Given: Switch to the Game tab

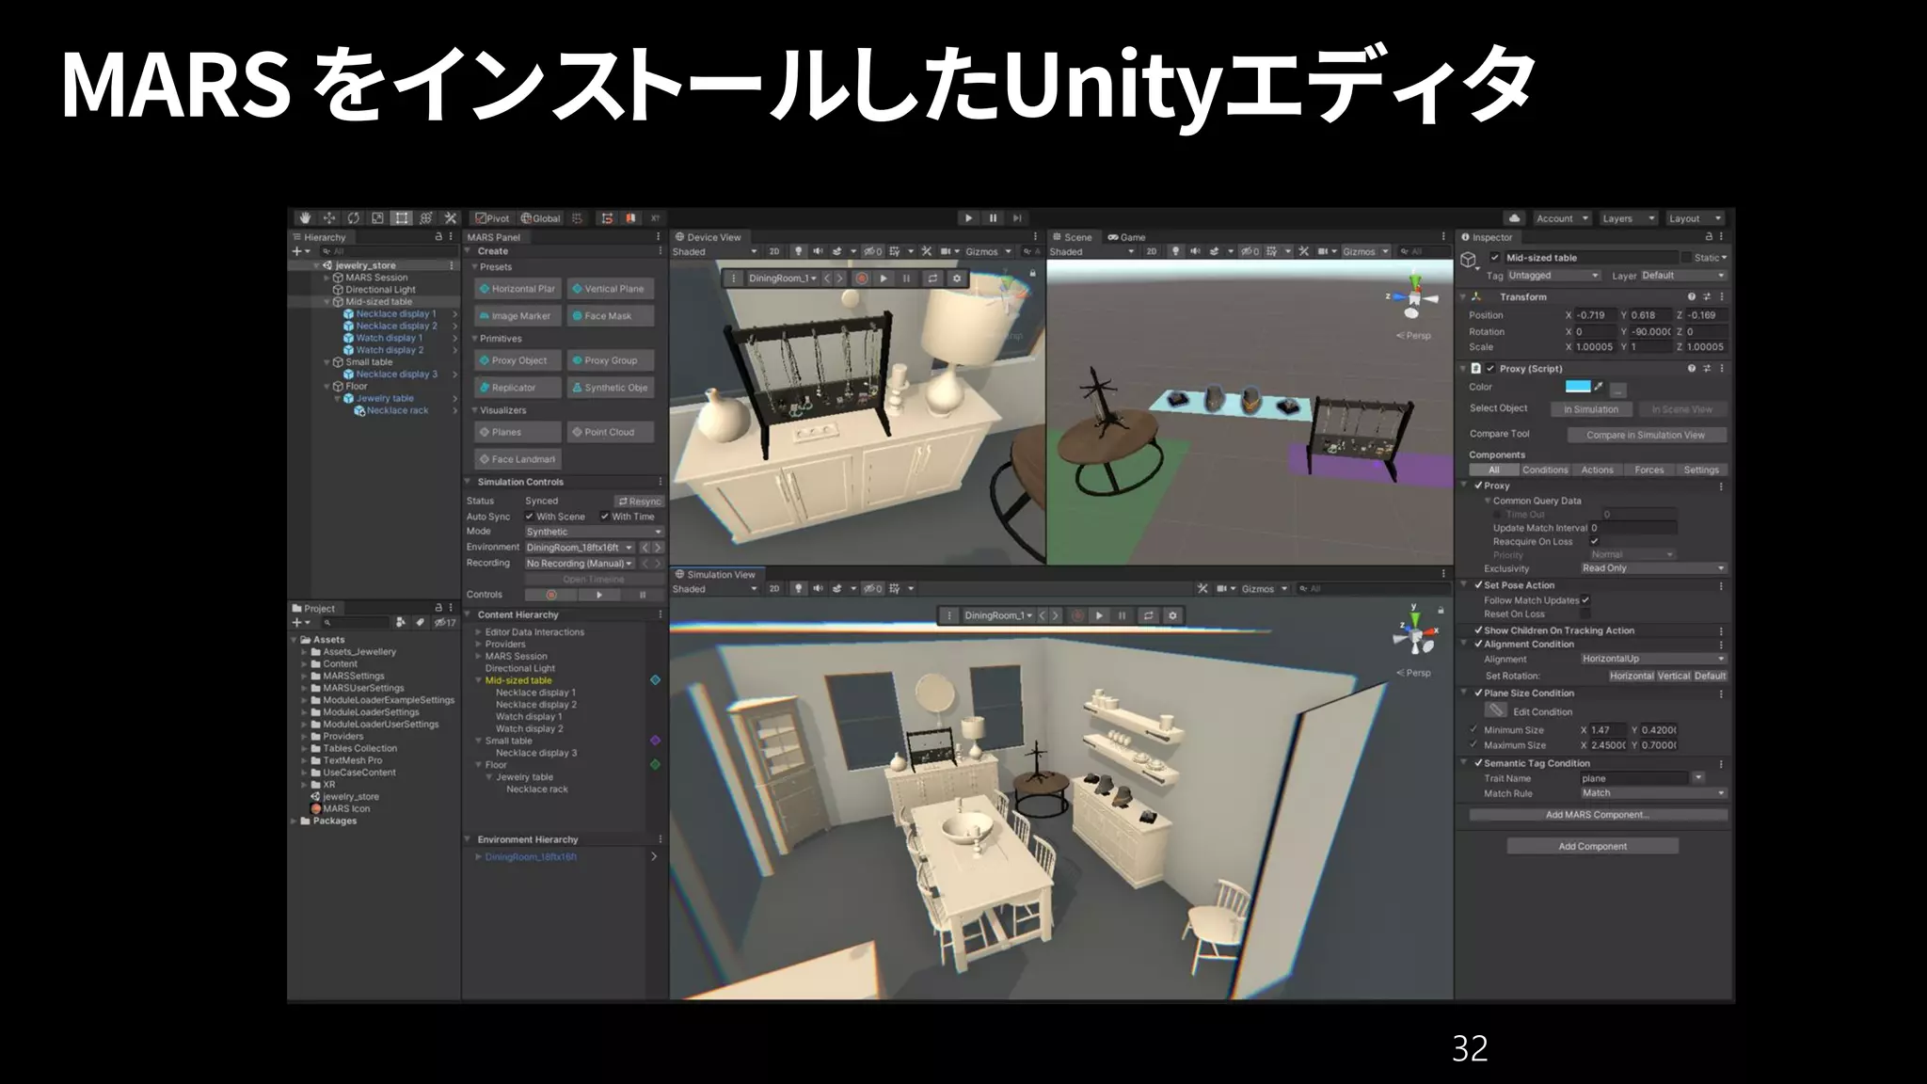Looking at the screenshot, I should click(x=1126, y=237).
